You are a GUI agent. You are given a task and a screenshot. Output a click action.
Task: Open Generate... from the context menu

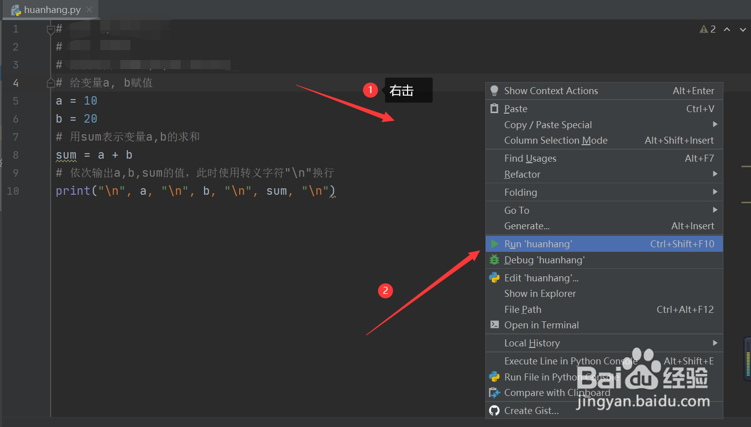604,226
